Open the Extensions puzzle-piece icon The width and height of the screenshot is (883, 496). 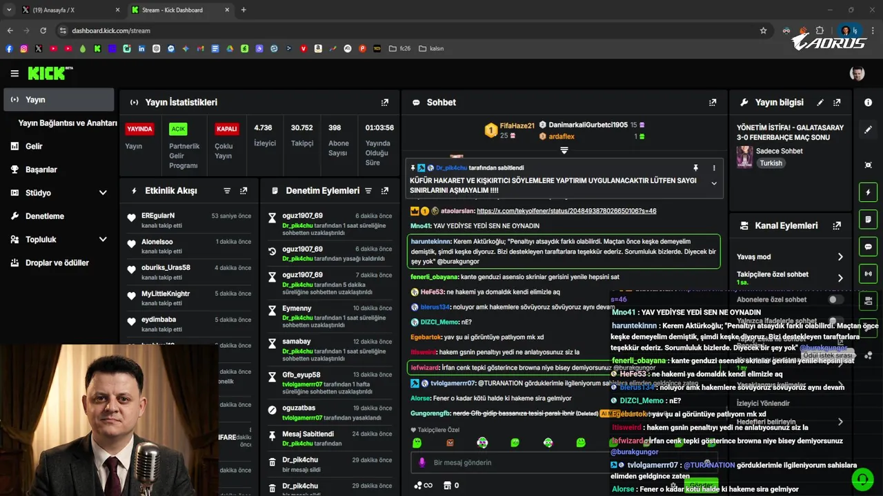coord(820,30)
